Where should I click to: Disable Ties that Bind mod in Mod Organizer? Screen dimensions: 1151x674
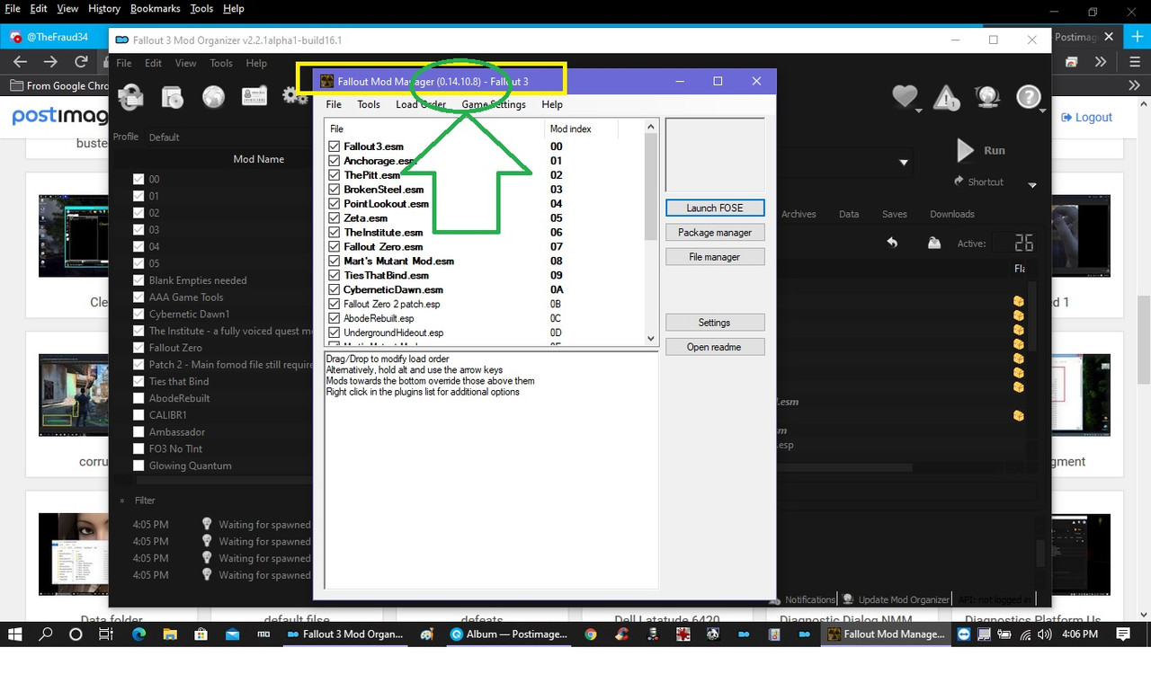coord(138,381)
